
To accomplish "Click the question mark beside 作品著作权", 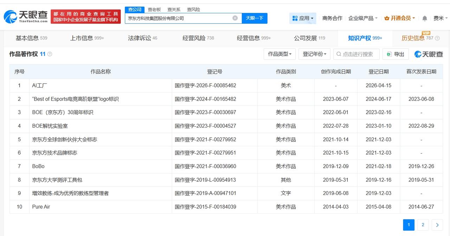I will coord(50,54).
